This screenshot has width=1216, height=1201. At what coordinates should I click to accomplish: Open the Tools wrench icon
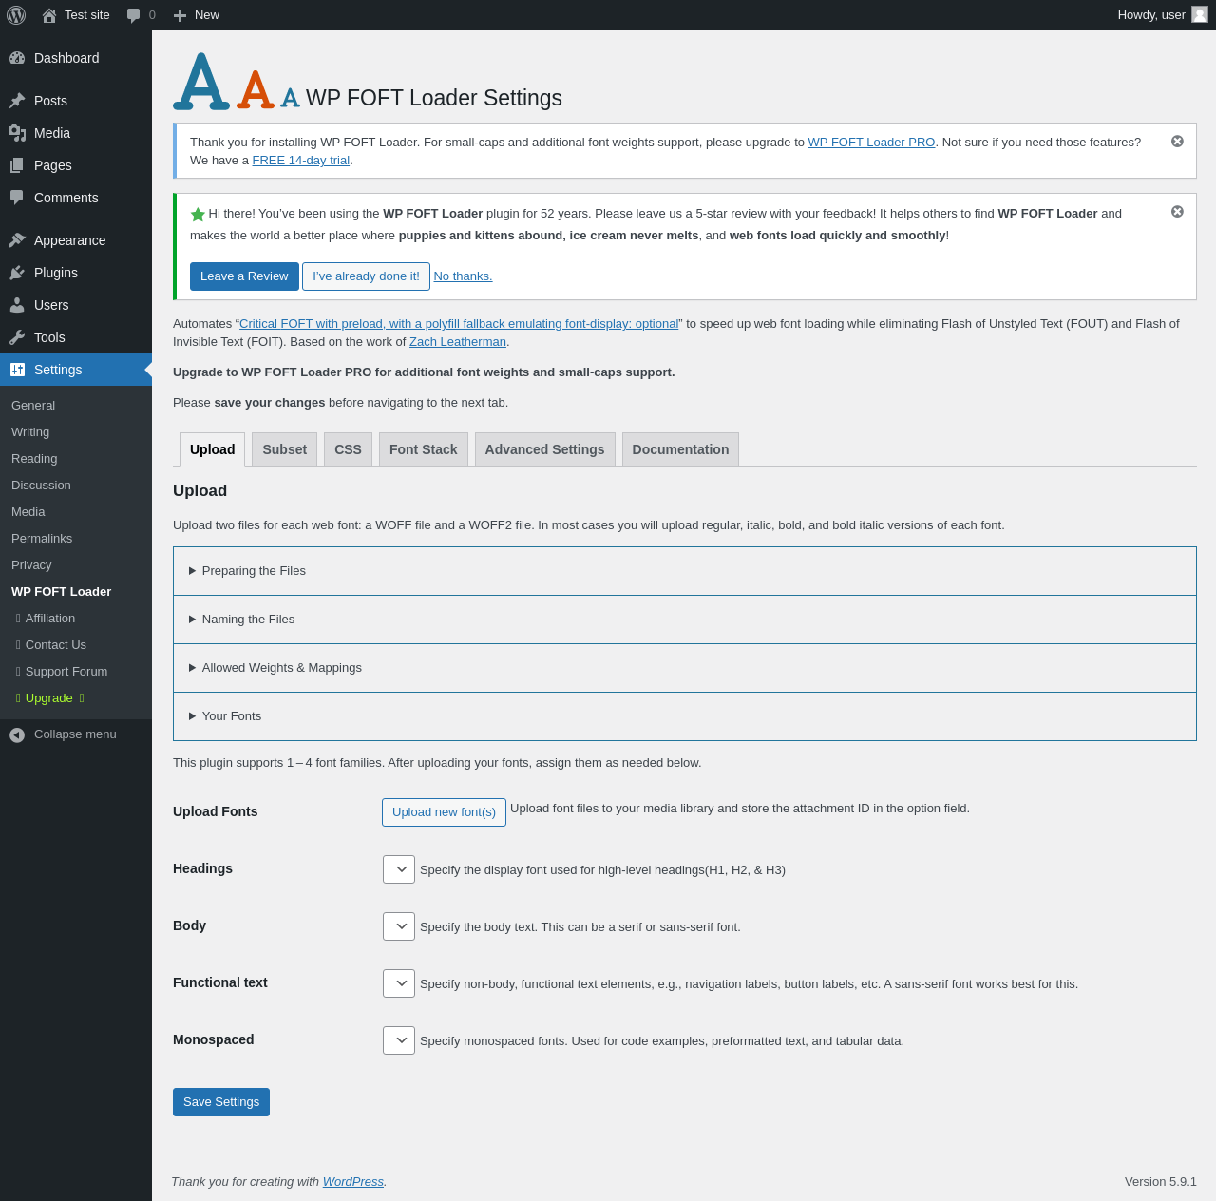pyautogui.click(x=17, y=337)
